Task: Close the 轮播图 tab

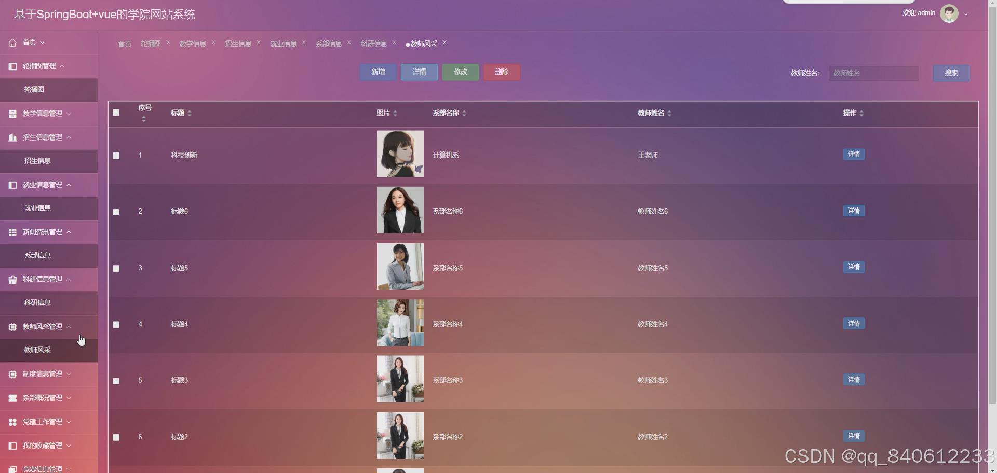Action: click(x=168, y=43)
